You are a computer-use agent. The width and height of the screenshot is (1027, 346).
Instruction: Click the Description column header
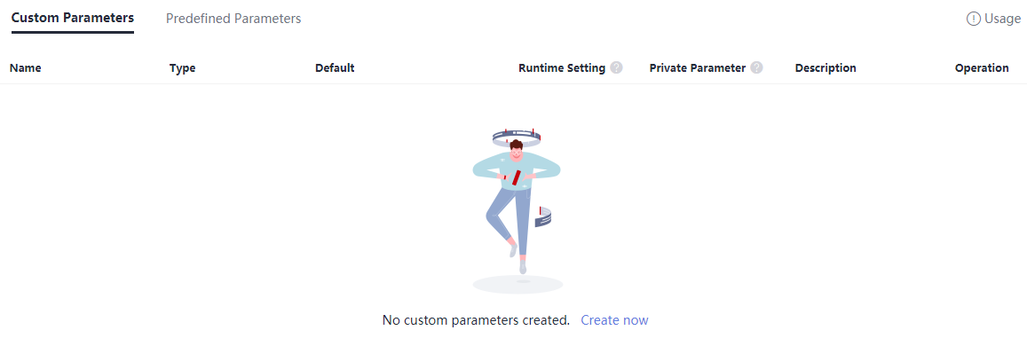tap(826, 68)
